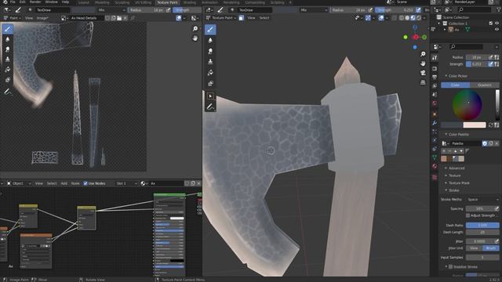
Task: Toggle the Stabilize Stroke checkbox
Action: click(451, 266)
